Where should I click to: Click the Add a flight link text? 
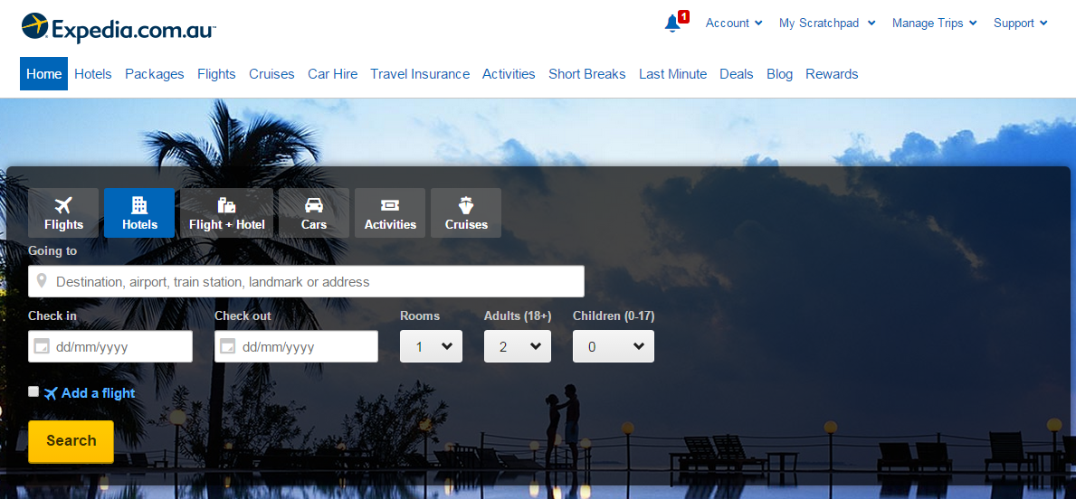[x=98, y=393]
